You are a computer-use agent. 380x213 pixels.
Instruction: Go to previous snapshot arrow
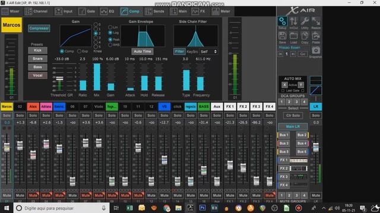click(280, 54)
